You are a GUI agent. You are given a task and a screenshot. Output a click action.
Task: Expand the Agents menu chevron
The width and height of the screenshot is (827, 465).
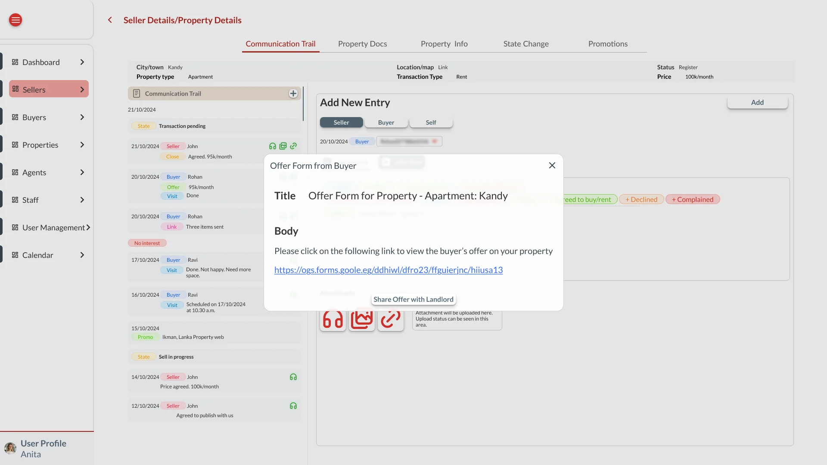(82, 172)
